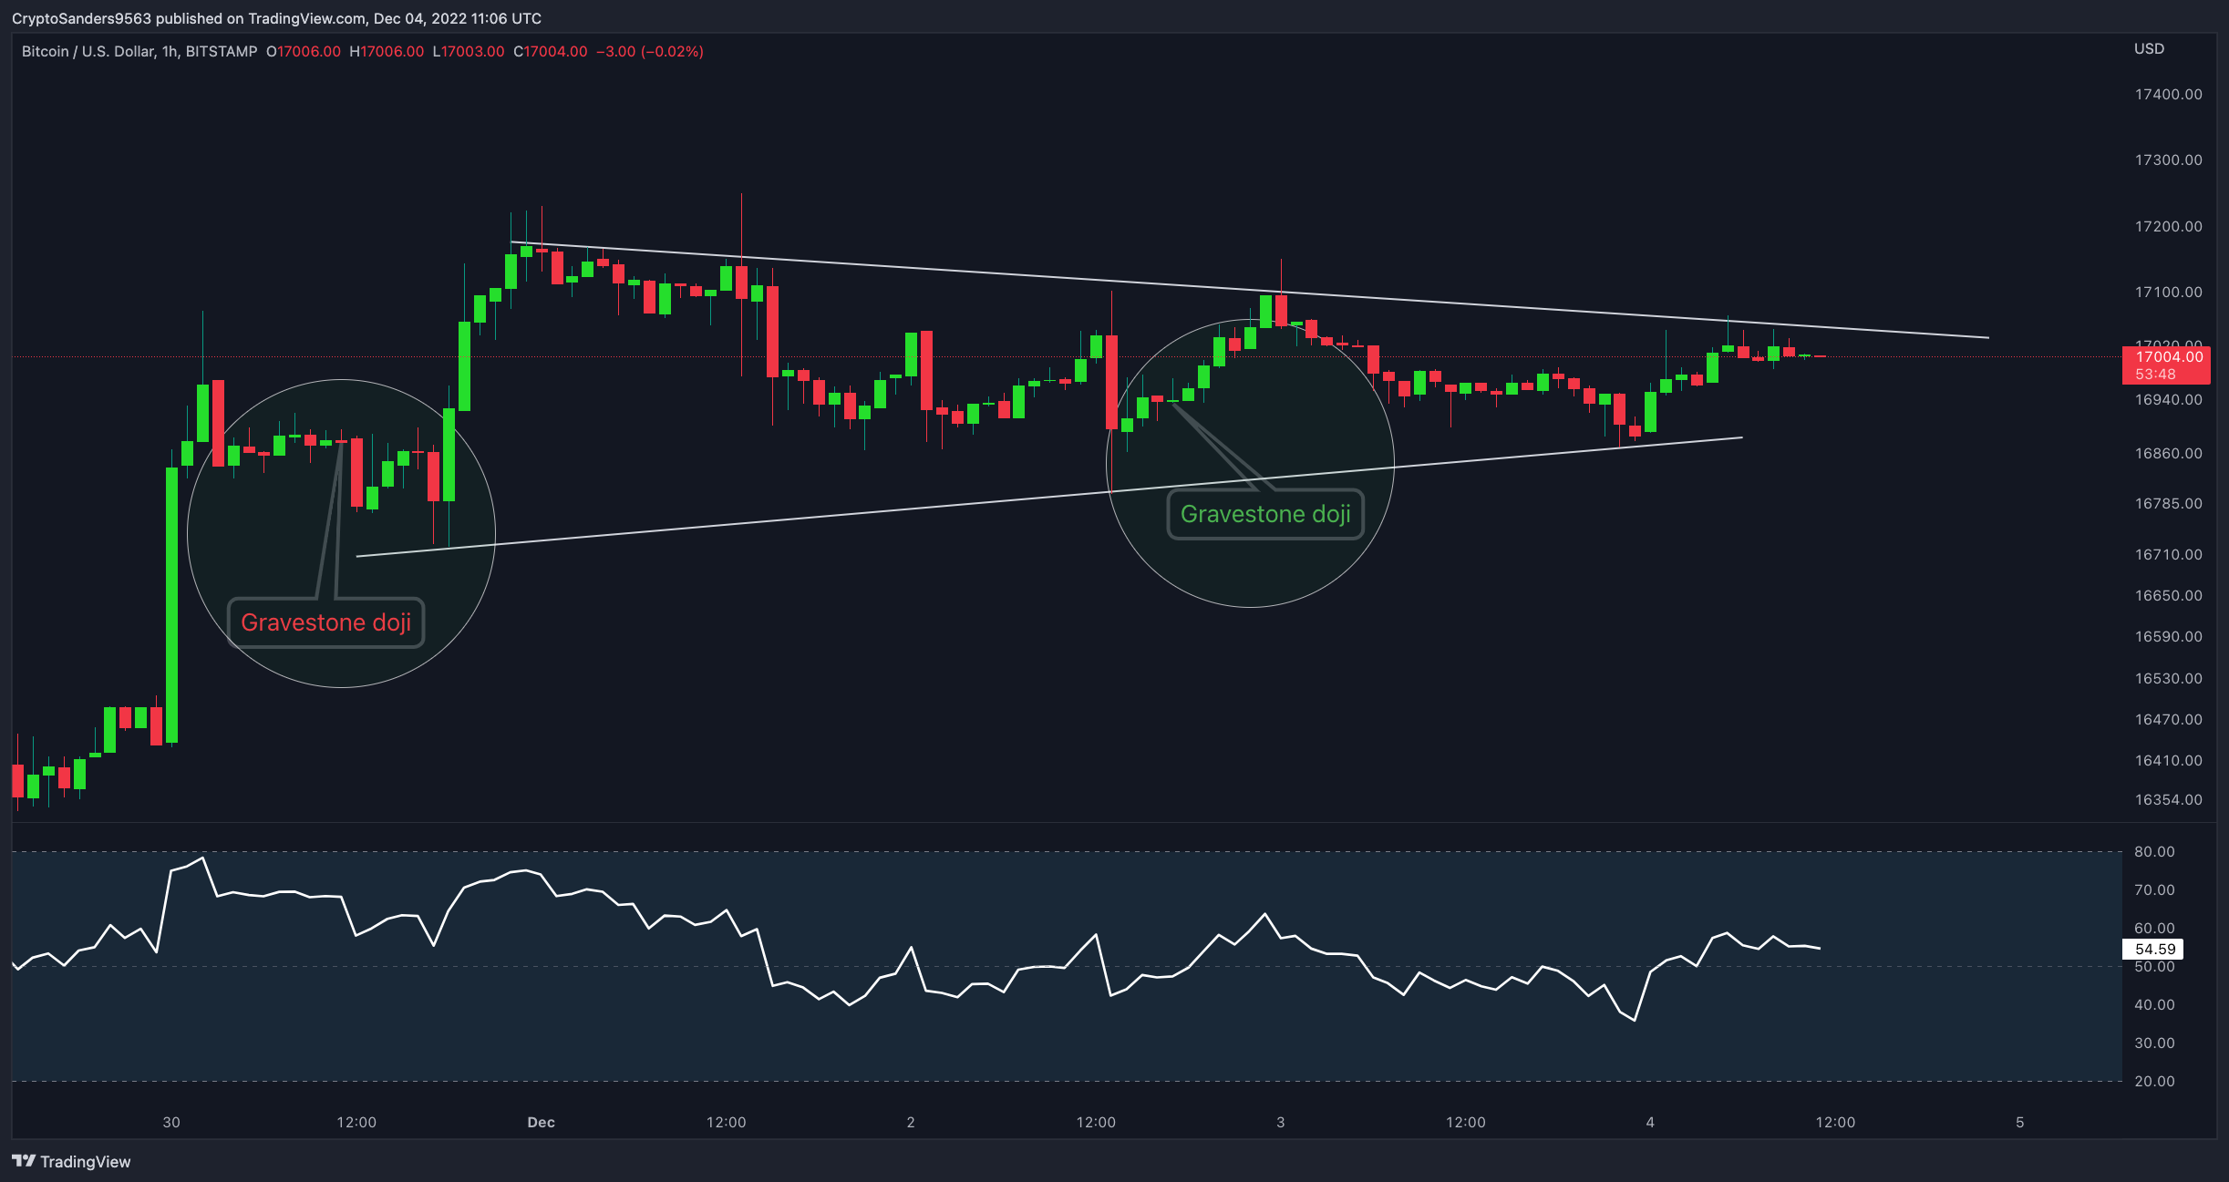
Task: Click the price axis label 16590.00
Action: point(2168,636)
